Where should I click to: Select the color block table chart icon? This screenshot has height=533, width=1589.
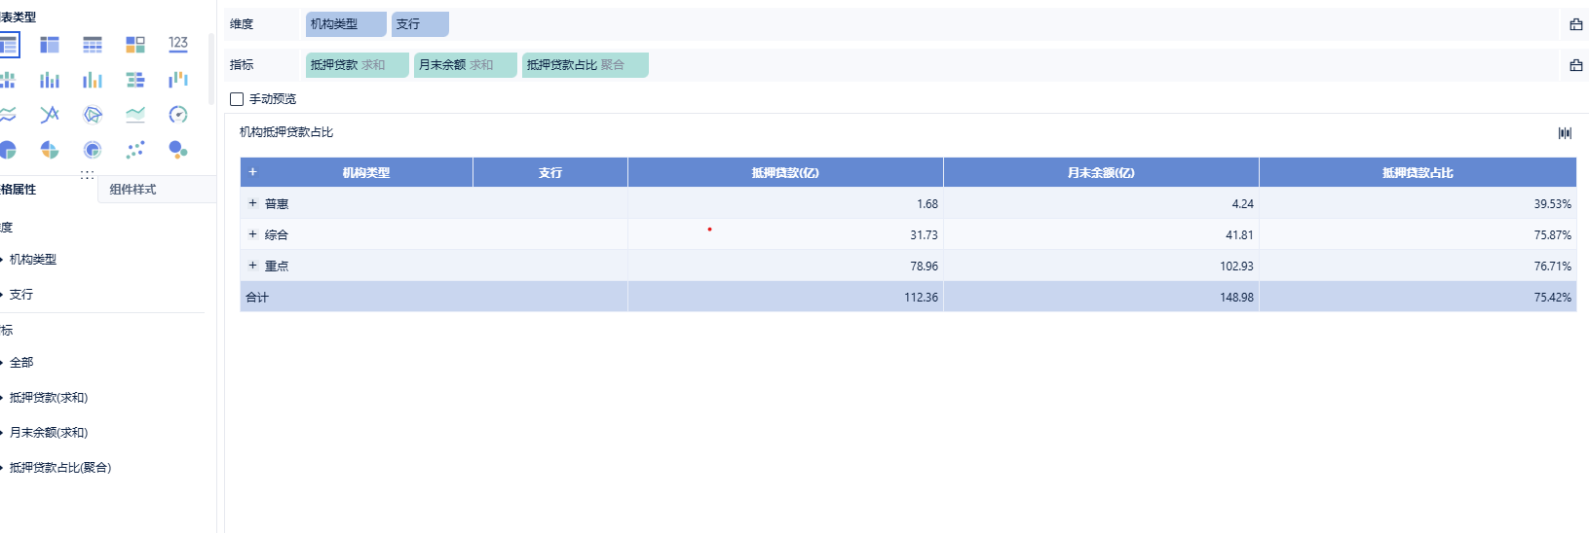(x=135, y=44)
